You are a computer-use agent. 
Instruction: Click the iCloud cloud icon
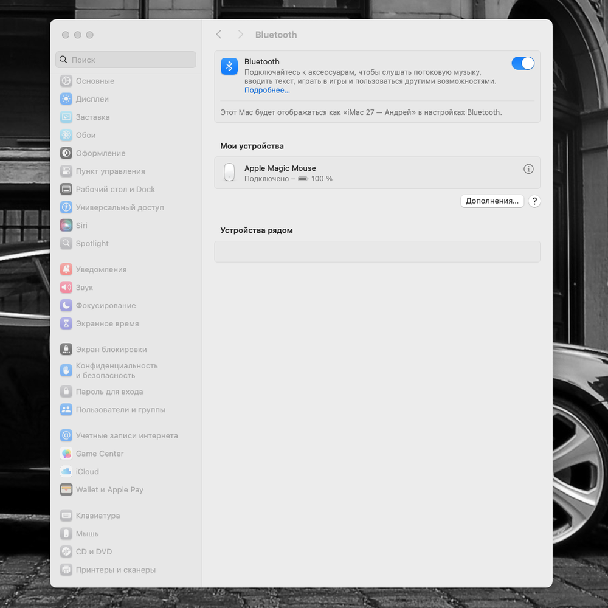coord(66,472)
